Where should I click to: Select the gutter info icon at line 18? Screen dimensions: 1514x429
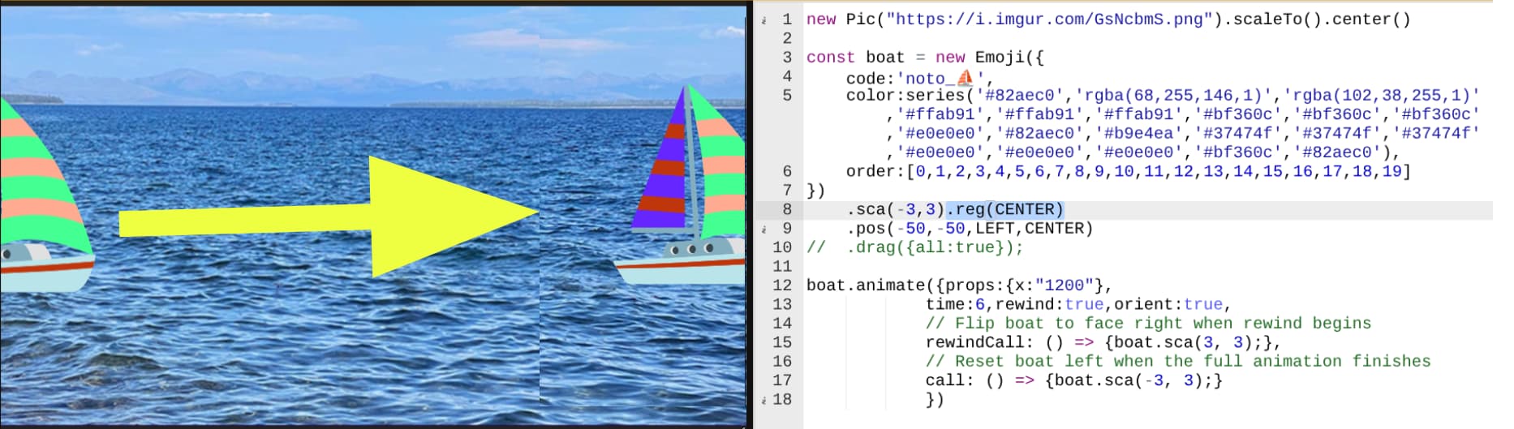point(763,400)
